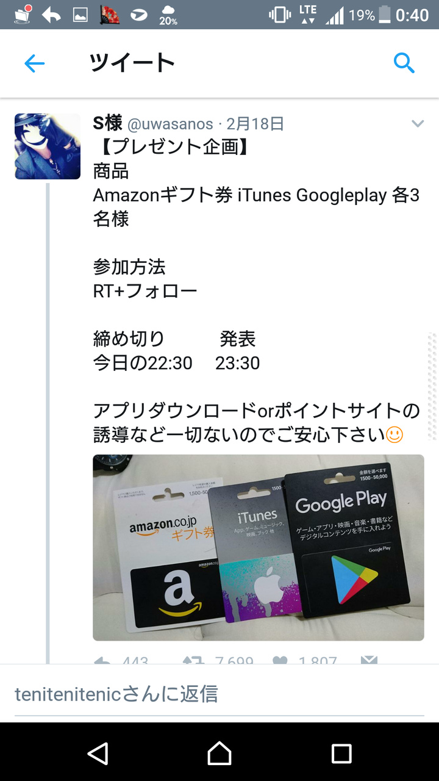Like the tweet via heart icon
439x781 pixels.
(x=280, y=660)
